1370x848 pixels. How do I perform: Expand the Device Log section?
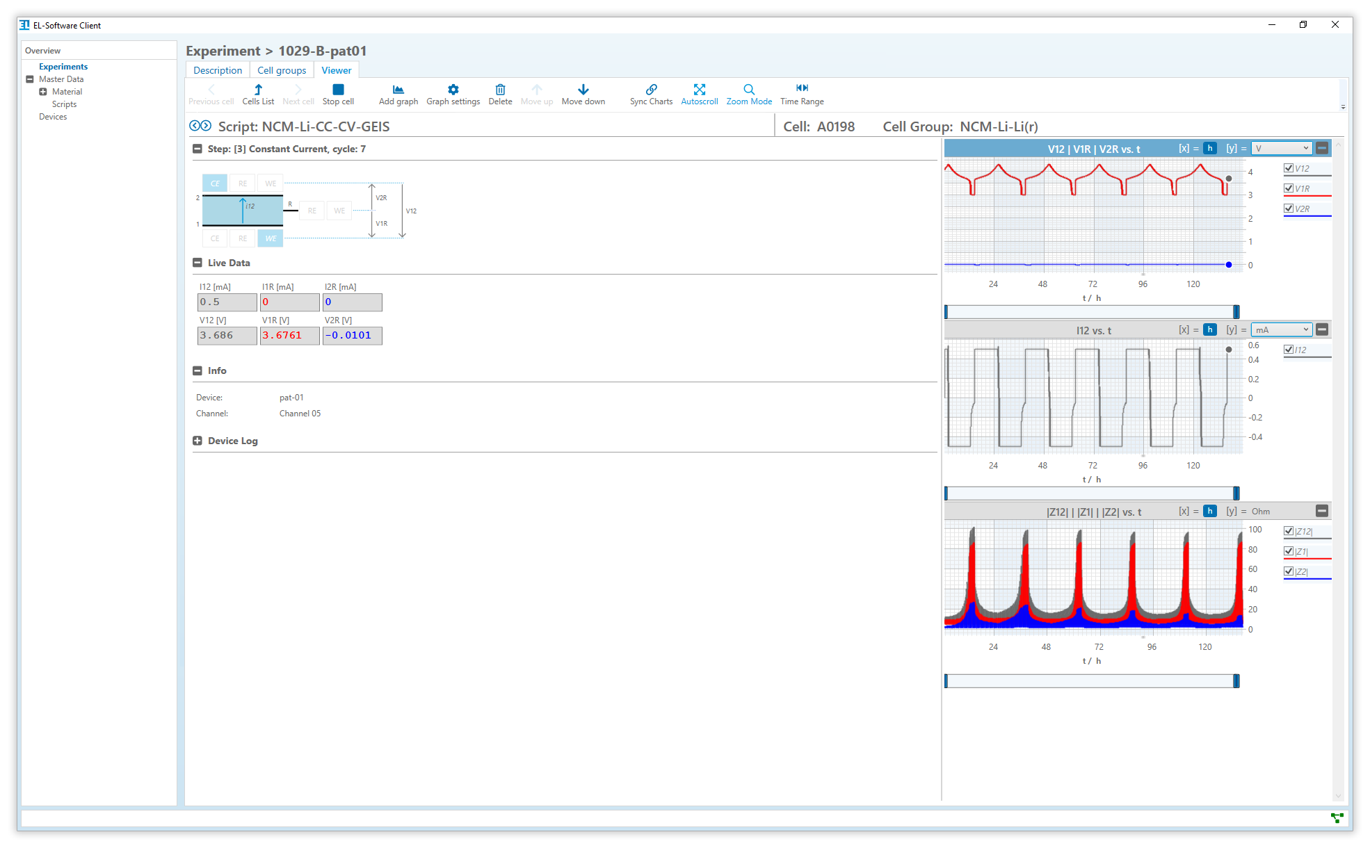pos(198,441)
